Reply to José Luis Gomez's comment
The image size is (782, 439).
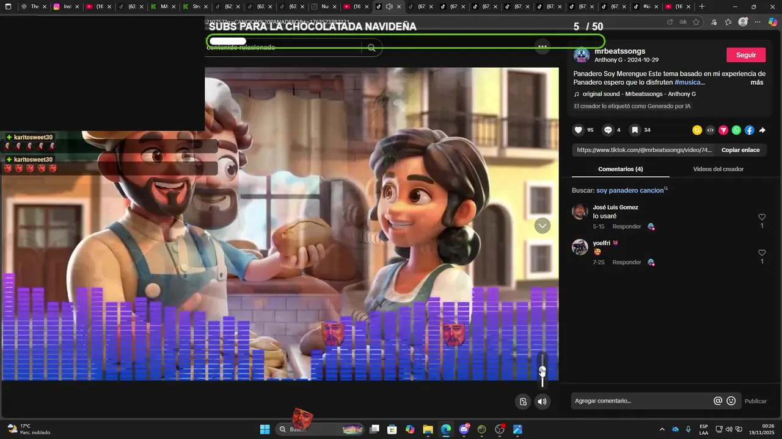coord(627,226)
